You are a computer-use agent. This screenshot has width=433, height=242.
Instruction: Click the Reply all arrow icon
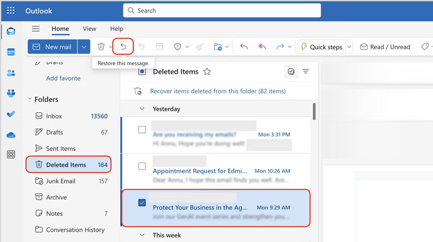coord(263,47)
